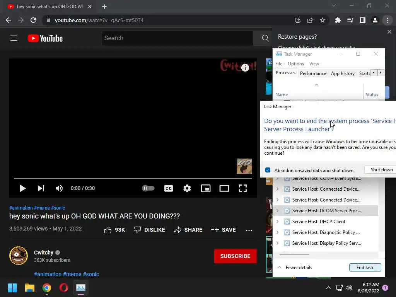
Task: Reload the page with the refresh icon
Action: (x=33, y=20)
